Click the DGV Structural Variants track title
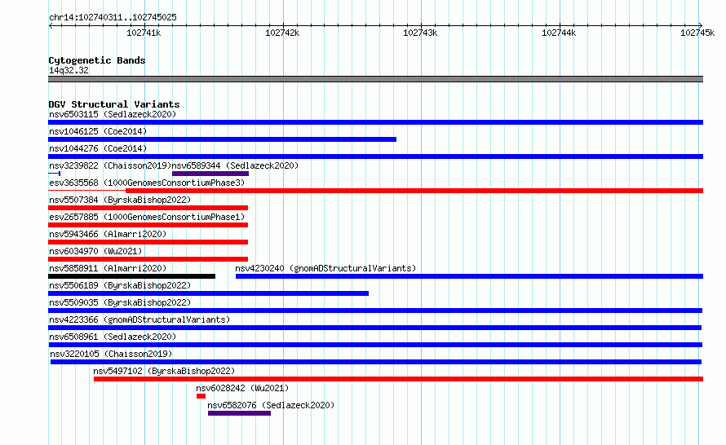Image resolution: width=726 pixels, height=445 pixels. [114, 104]
